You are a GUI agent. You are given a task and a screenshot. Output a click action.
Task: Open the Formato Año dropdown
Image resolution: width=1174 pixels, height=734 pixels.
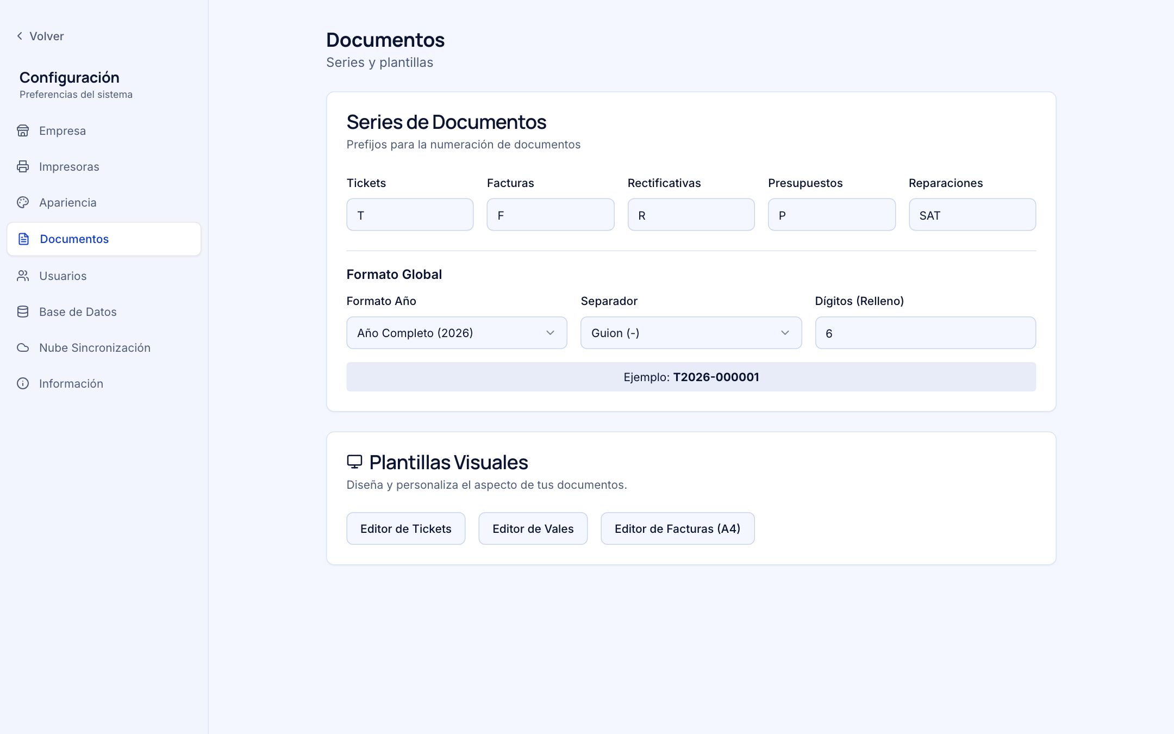[457, 333]
